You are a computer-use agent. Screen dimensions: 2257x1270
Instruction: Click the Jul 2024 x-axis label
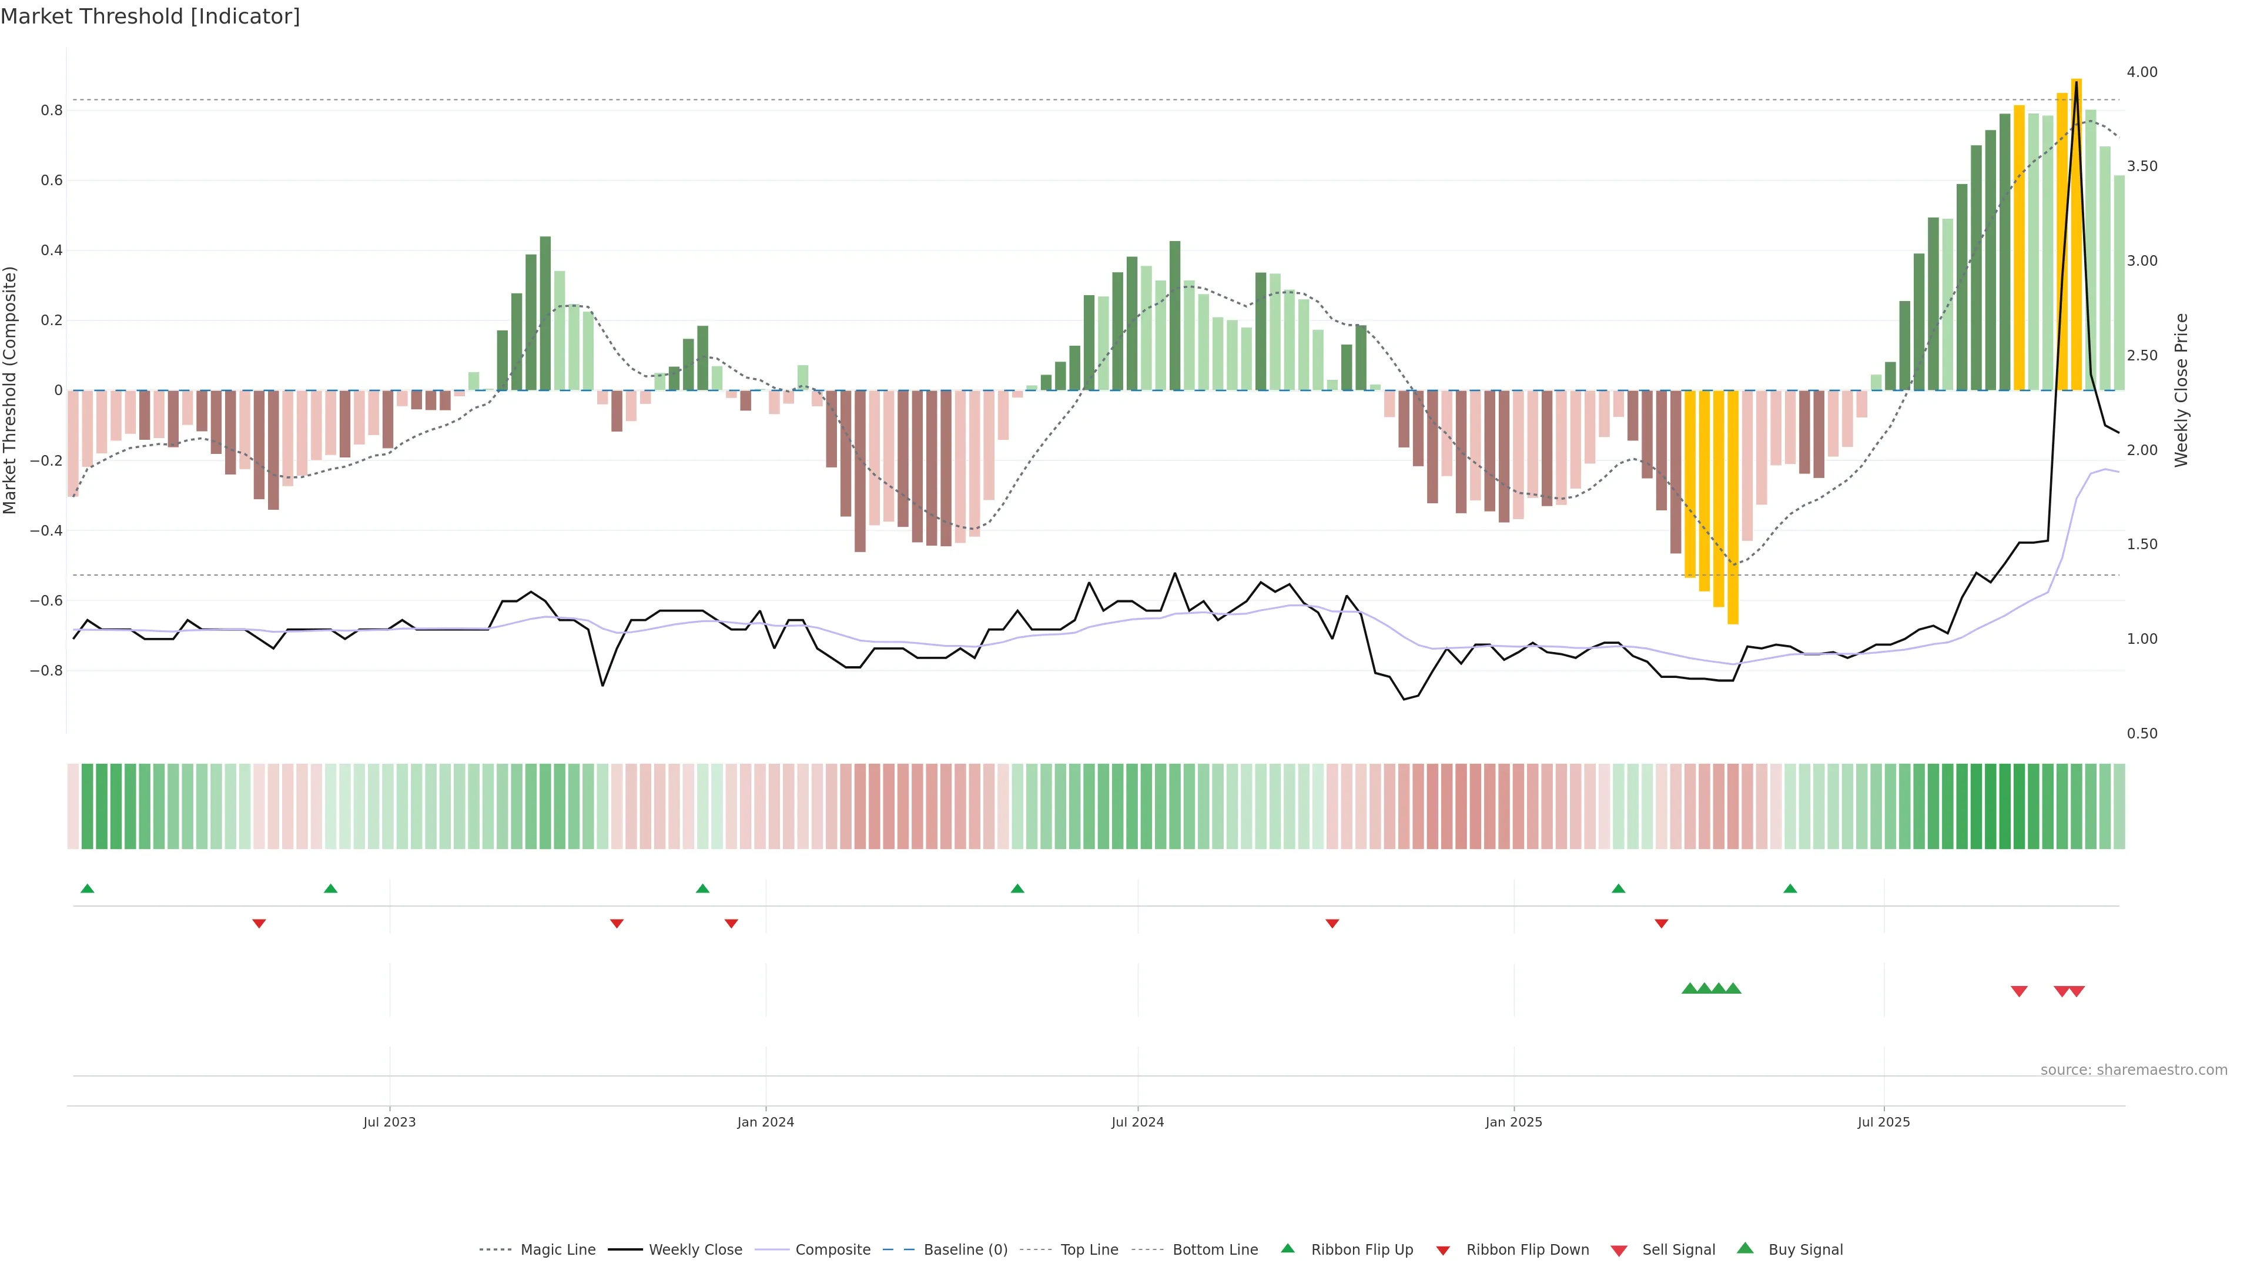pos(1137,1122)
